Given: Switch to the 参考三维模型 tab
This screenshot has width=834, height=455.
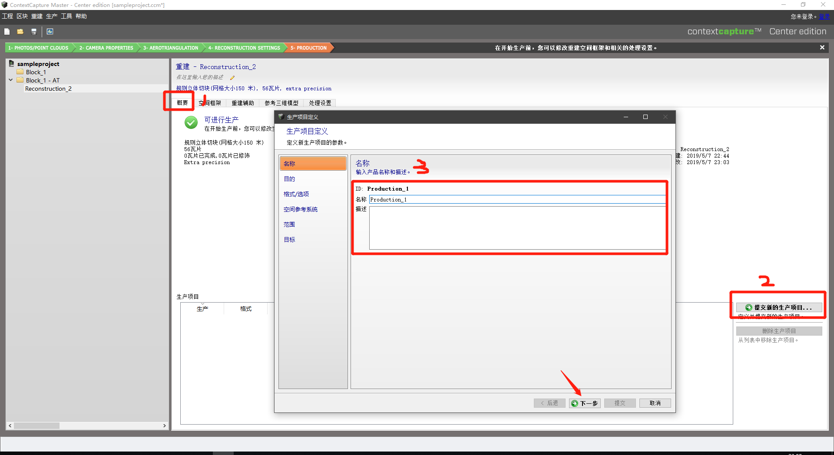Looking at the screenshot, I should coord(281,103).
